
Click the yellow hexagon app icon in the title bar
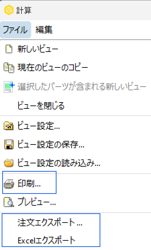coord(9,10)
